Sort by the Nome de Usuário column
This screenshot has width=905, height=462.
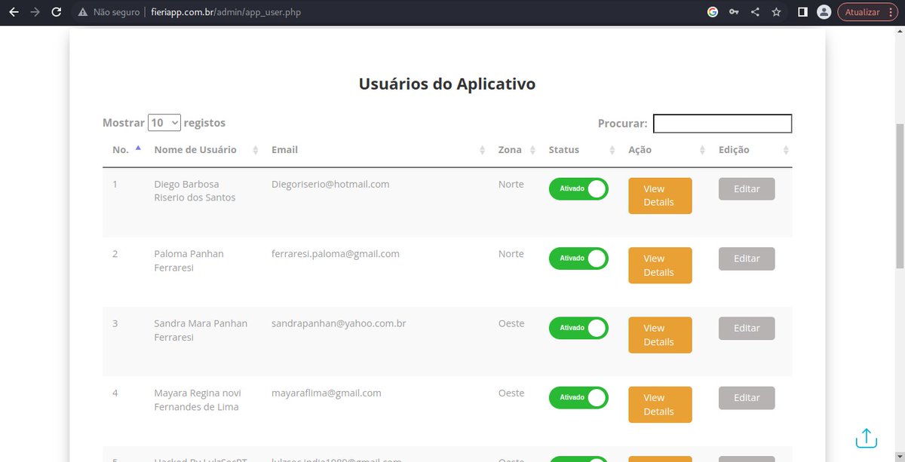pos(205,150)
